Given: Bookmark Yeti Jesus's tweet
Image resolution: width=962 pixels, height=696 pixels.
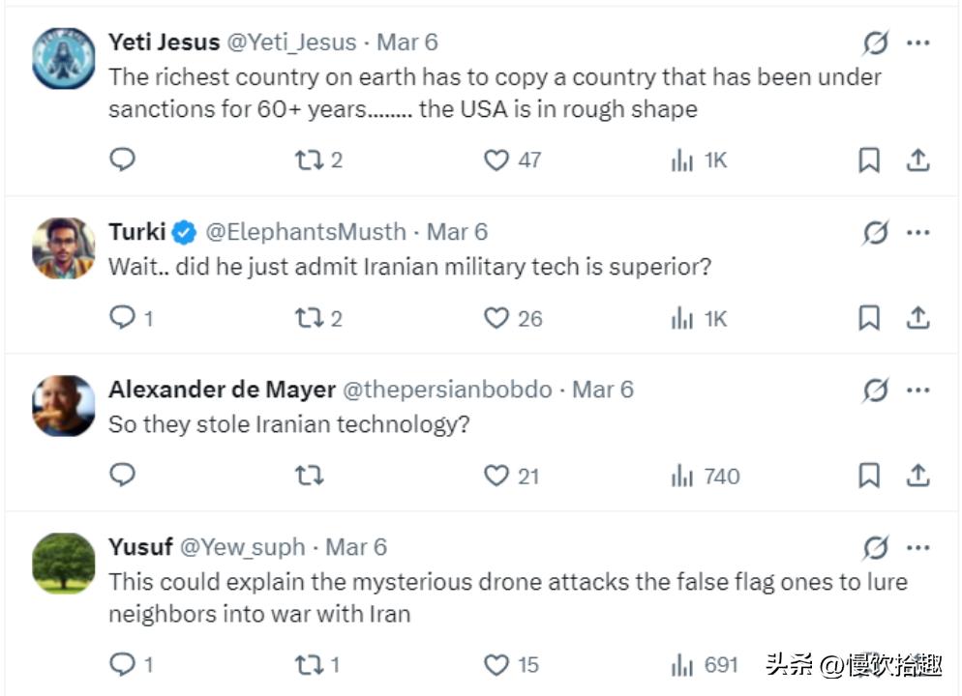Looking at the screenshot, I should coord(869,160).
